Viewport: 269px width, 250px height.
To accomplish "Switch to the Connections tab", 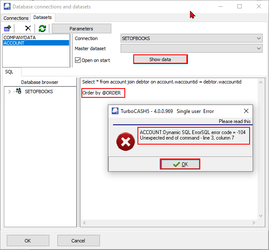I will point(16,18).
